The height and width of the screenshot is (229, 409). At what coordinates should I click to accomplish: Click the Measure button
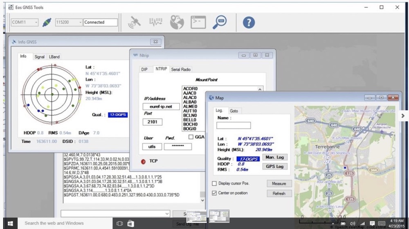coord(279,184)
